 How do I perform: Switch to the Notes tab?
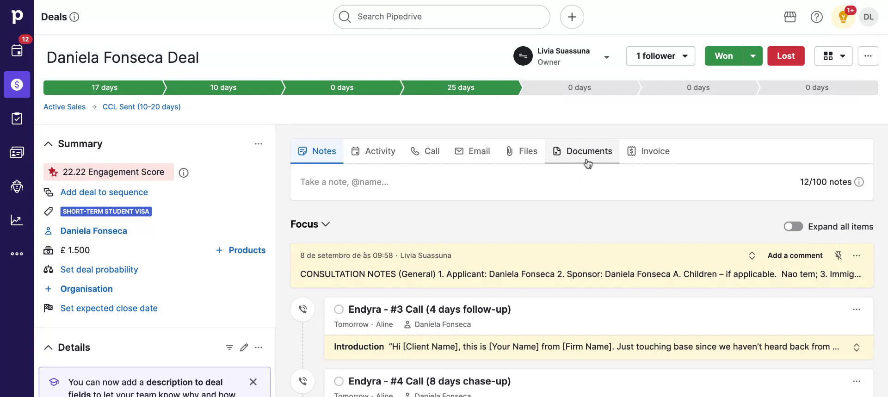click(x=317, y=151)
